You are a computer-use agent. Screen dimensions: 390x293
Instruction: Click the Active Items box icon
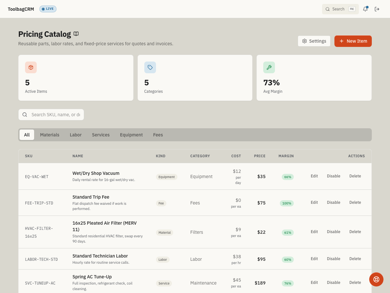[x=31, y=67]
